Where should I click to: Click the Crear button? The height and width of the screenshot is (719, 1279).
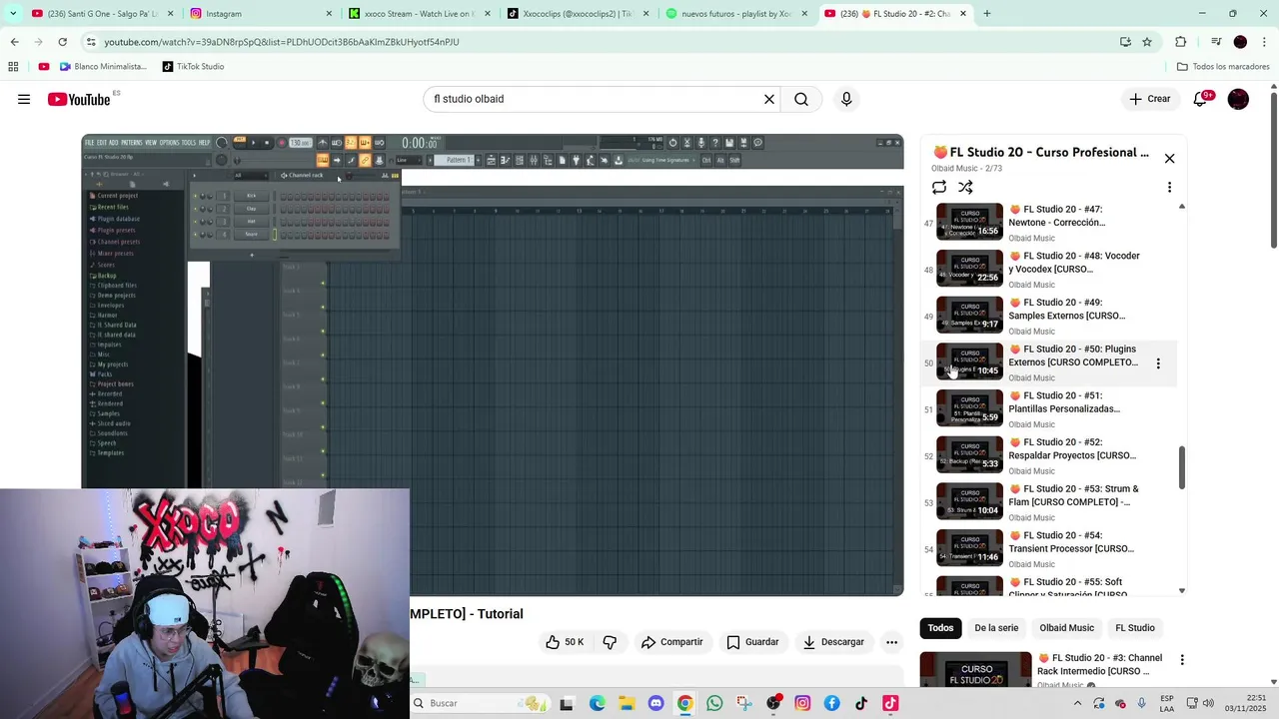1149,99
